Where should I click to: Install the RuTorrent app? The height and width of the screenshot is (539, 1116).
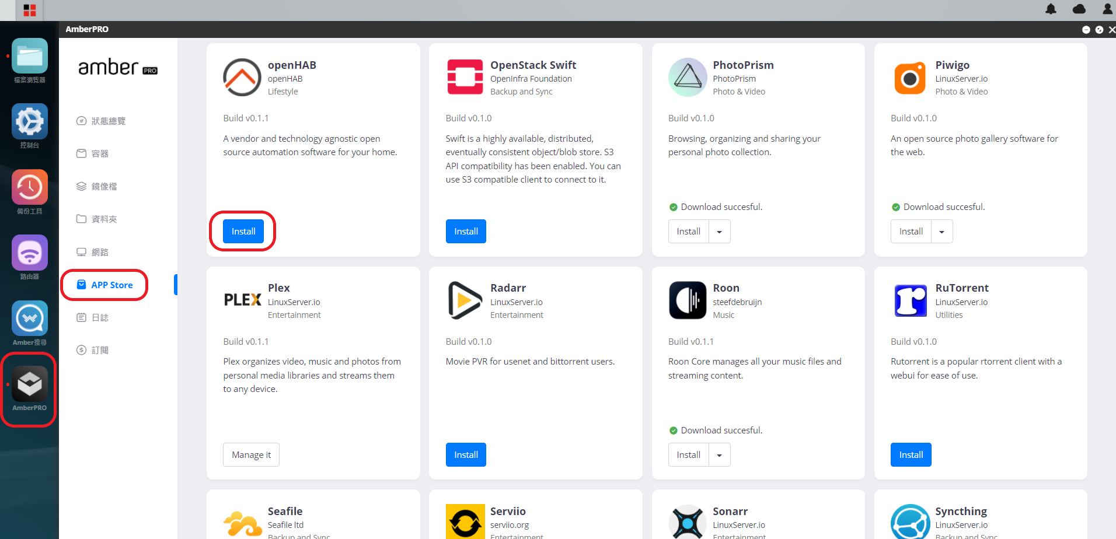click(911, 454)
